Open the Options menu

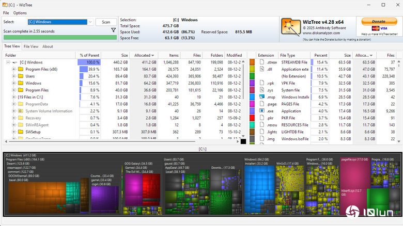click(x=20, y=13)
